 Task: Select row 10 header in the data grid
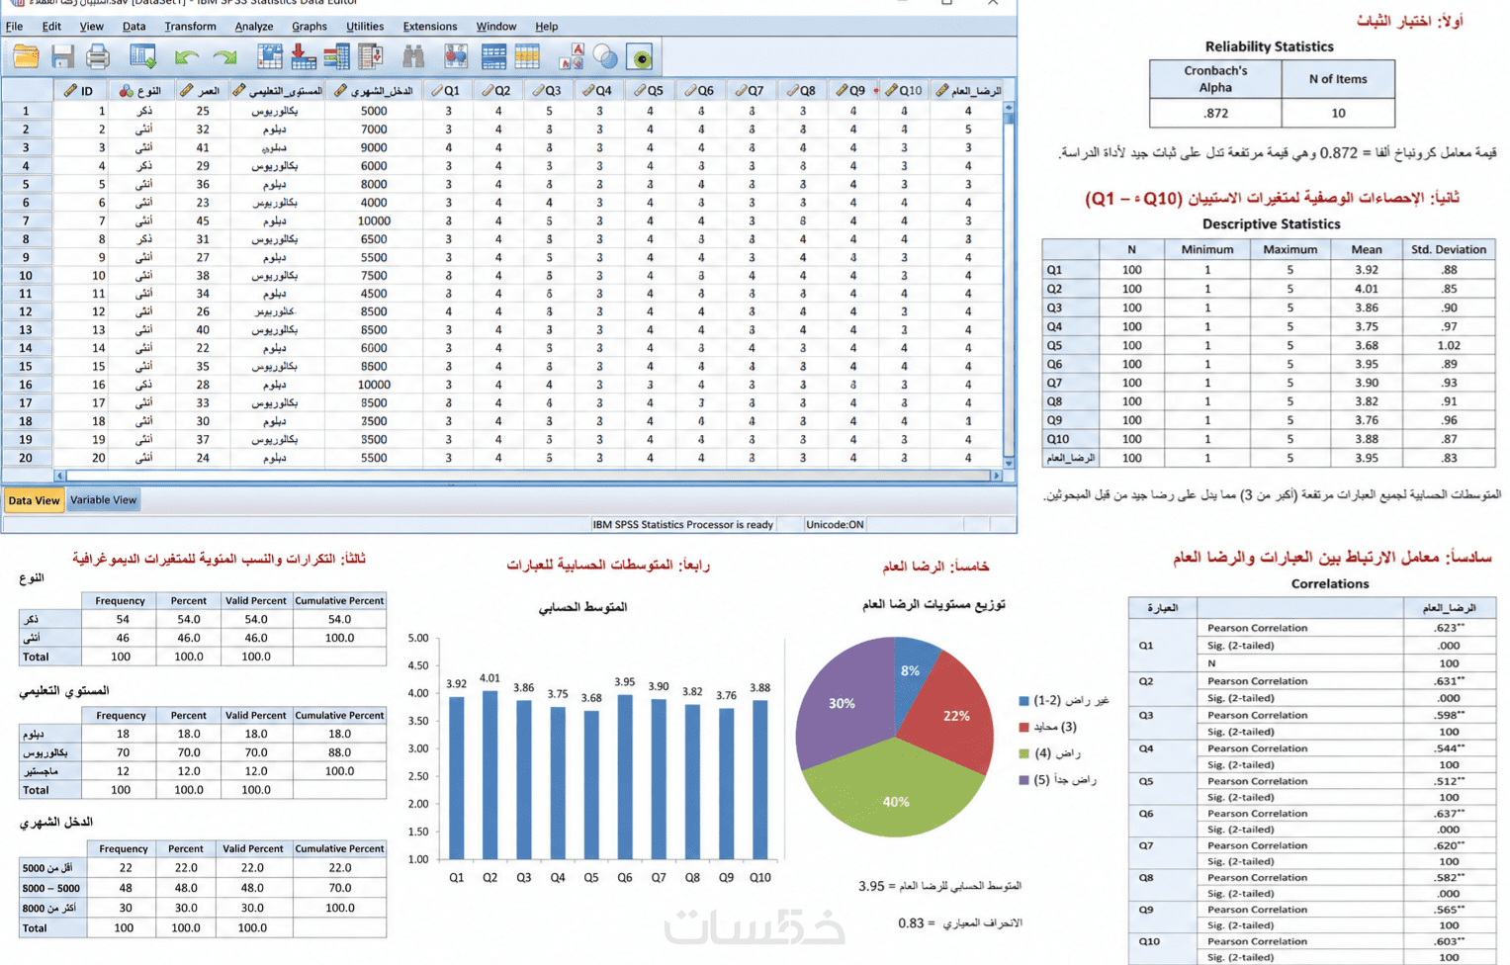[x=26, y=276]
